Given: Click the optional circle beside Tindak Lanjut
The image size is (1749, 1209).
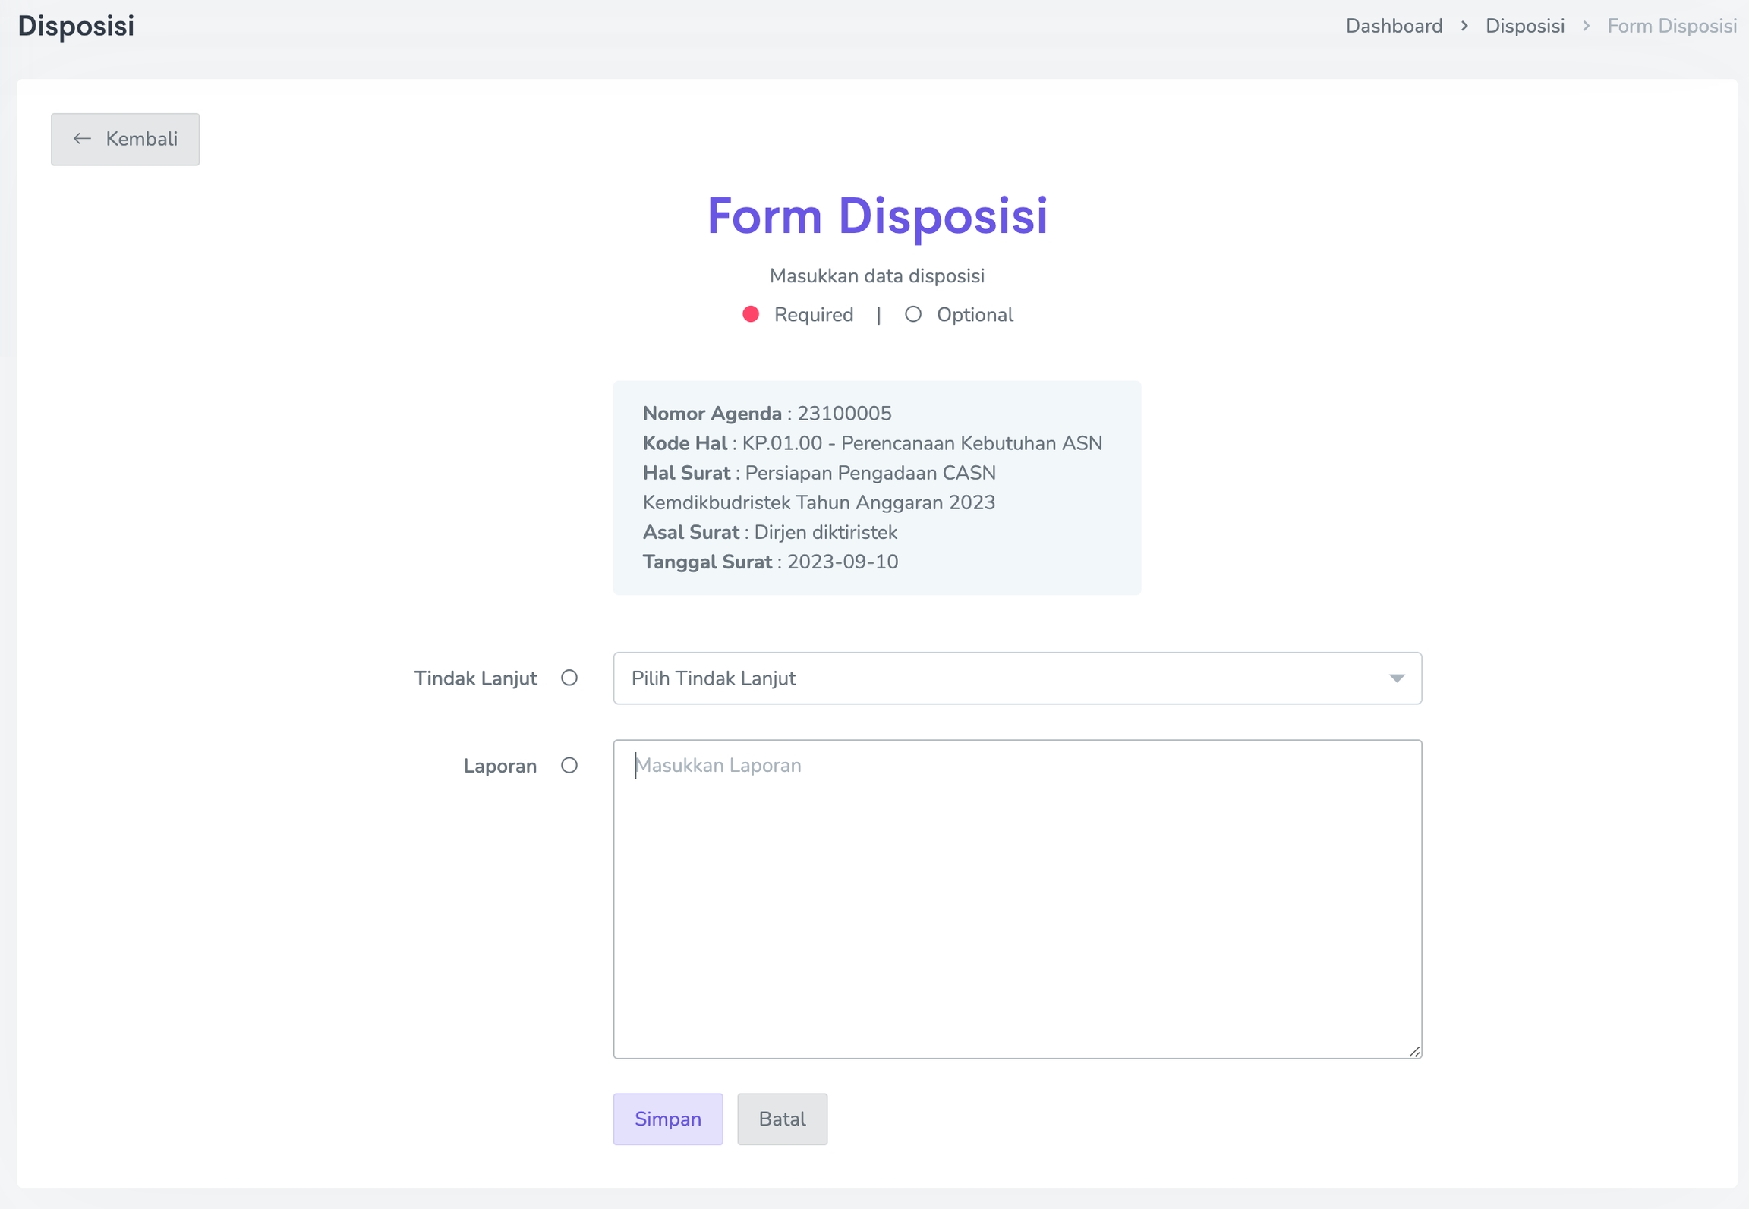Looking at the screenshot, I should [569, 678].
